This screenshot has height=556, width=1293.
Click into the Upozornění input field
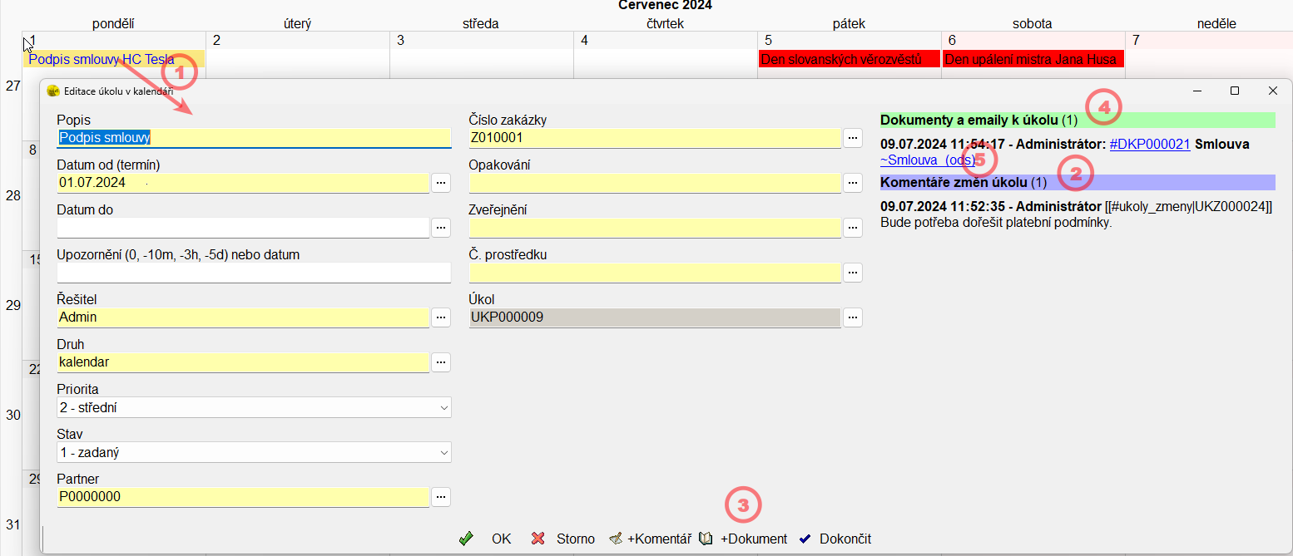254,273
